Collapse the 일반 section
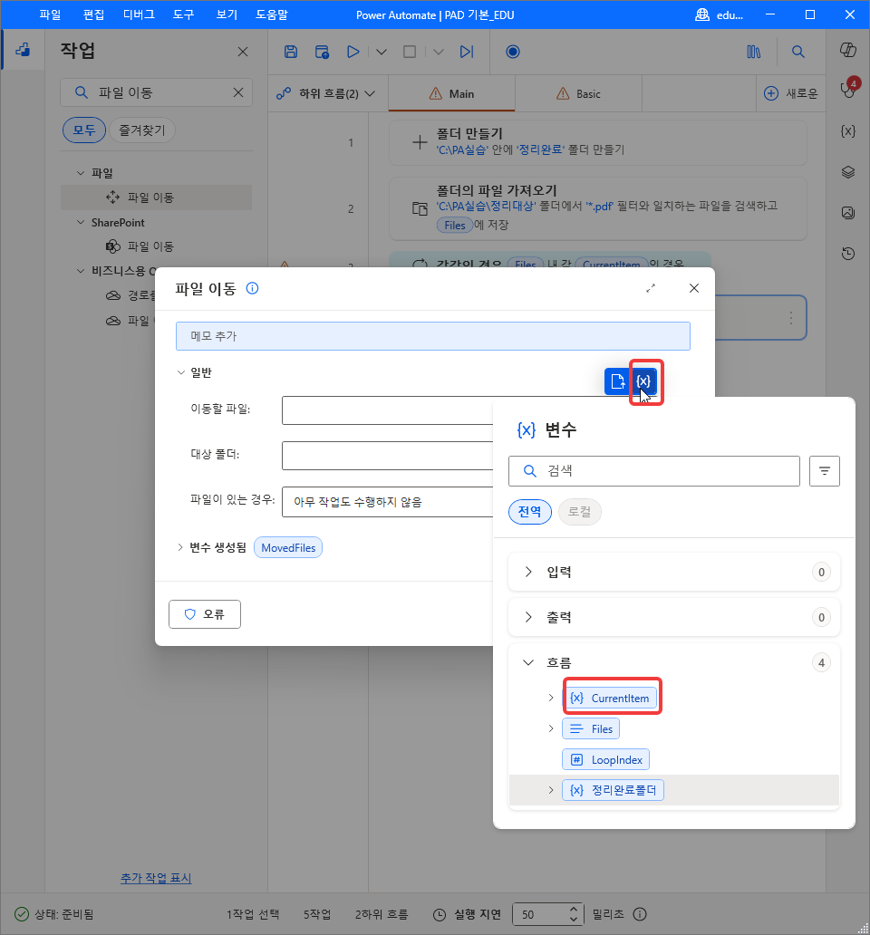This screenshot has width=870, height=935. [x=180, y=372]
